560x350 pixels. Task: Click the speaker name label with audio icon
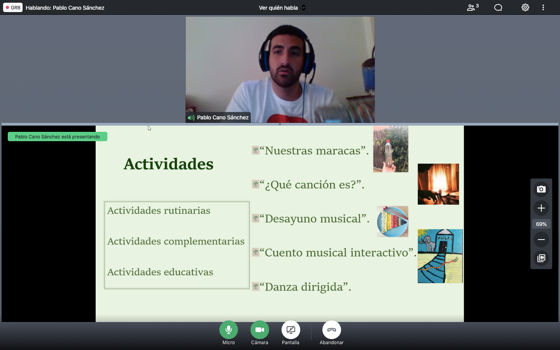click(218, 117)
